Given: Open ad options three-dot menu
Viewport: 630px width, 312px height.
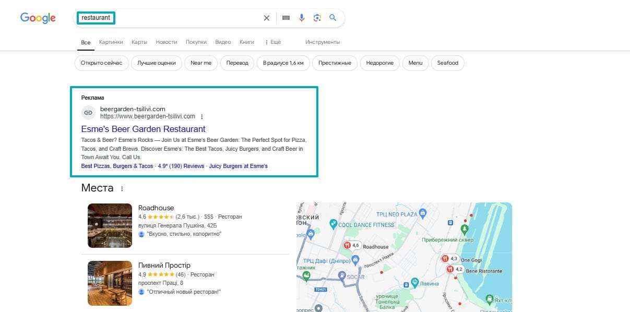Looking at the screenshot, I should (202, 117).
